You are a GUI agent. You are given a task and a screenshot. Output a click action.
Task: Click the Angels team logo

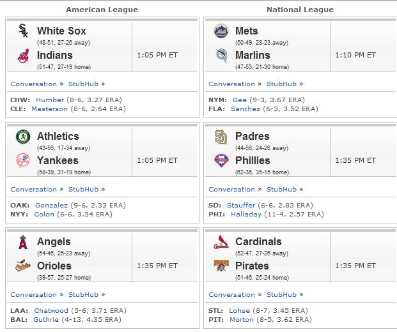click(23, 242)
